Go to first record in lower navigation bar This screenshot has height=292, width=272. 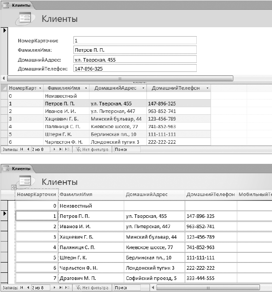[x=22, y=288]
